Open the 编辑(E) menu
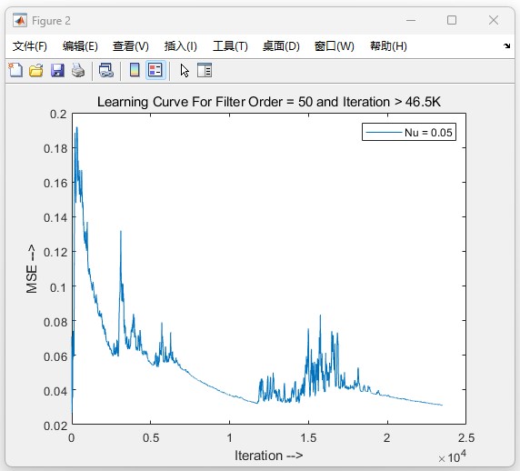 click(80, 46)
